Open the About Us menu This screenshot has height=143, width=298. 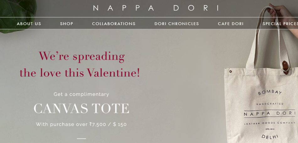coord(29,24)
